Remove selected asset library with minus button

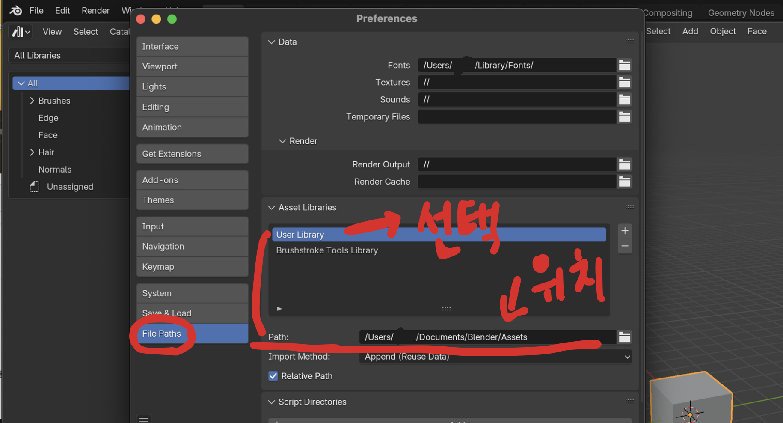(x=625, y=246)
